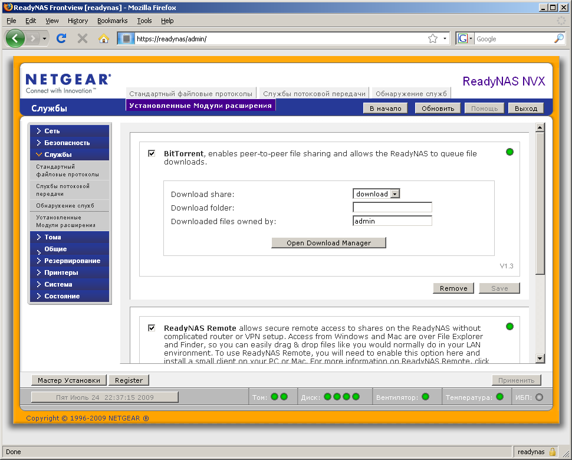Click the ReadyNAS Remote green status indicator
Viewport: 572px width, 460px height.
[509, 326]
